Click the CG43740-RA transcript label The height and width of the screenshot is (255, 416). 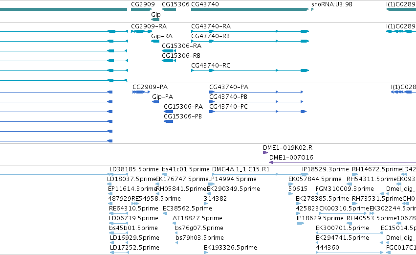point(211,26)
